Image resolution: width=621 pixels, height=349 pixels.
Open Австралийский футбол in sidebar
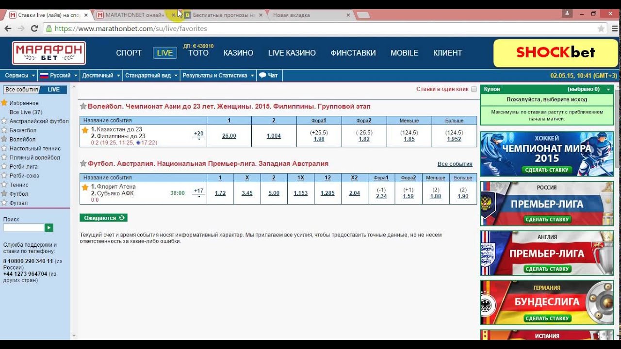pos(39,121)
